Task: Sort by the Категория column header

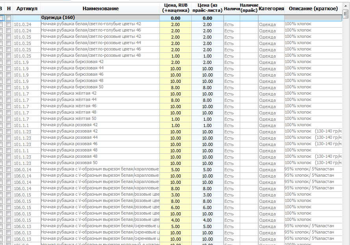Action: tap(271, 9)
